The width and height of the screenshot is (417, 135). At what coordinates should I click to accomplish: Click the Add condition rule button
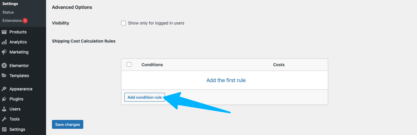[x=145, y=97]
